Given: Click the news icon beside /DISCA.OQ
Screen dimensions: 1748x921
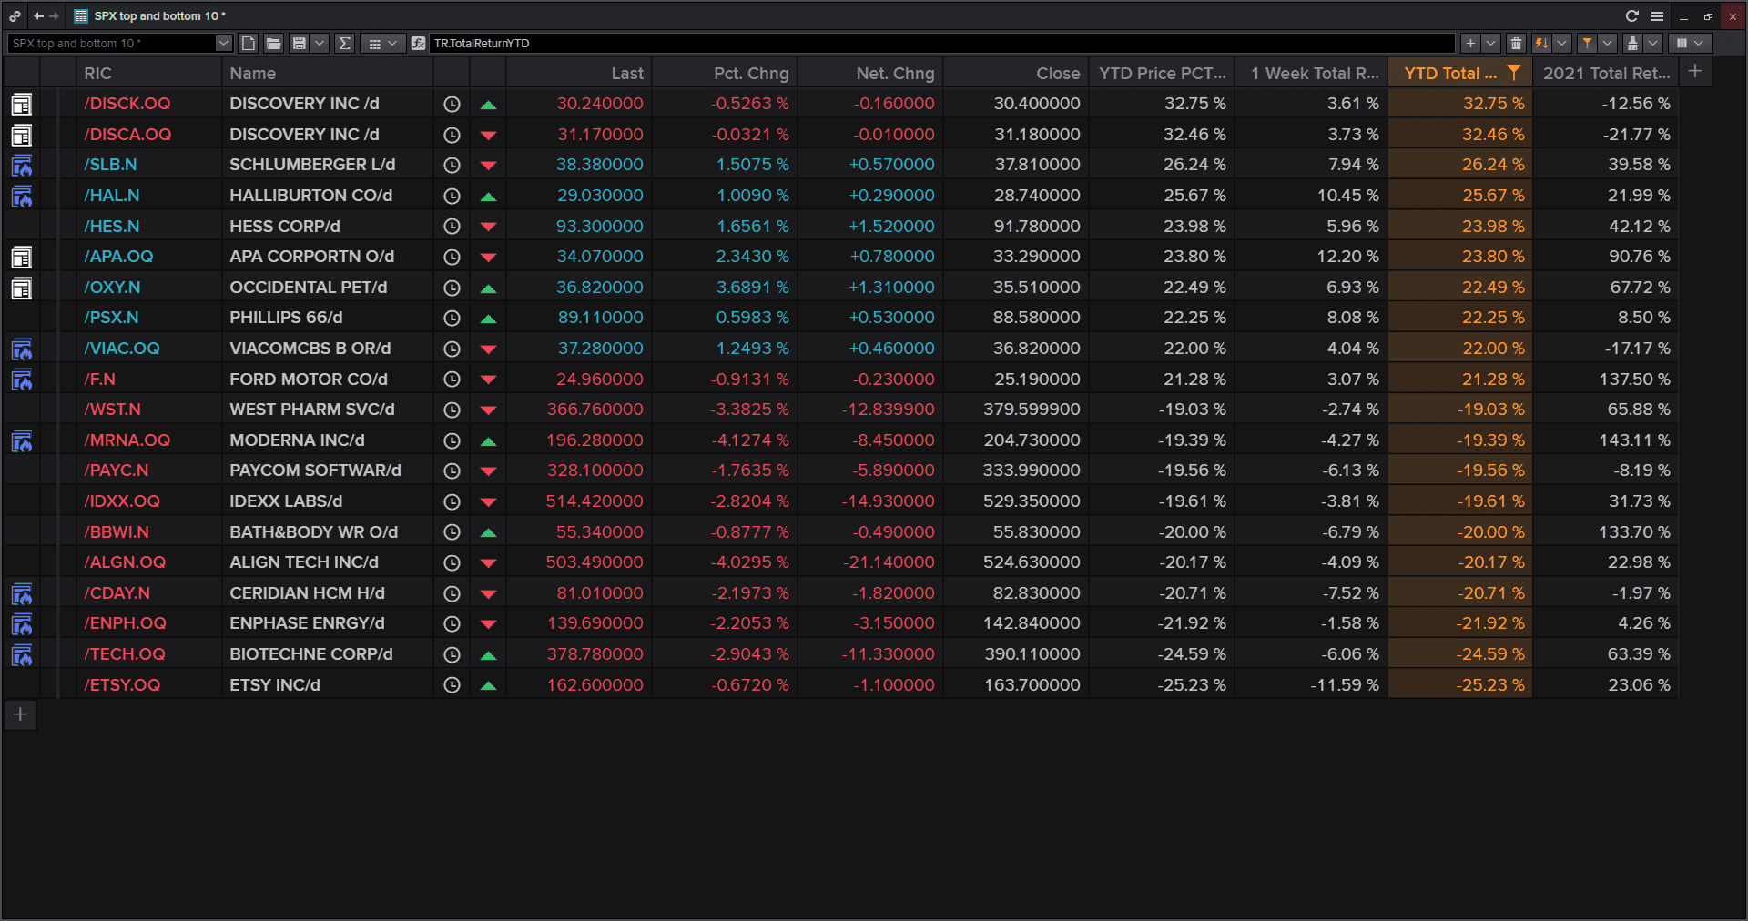Looking at the screenshot, I should pyautogui.click(x=21, y=135).
